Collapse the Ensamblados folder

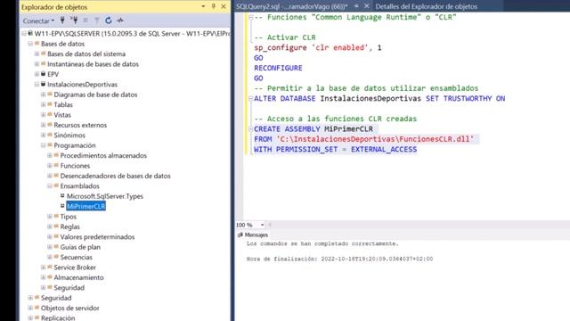[50, 186]
